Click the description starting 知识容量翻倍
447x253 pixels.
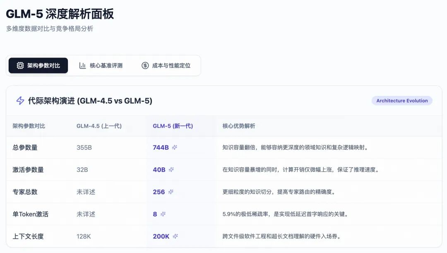tap(296, 148)
